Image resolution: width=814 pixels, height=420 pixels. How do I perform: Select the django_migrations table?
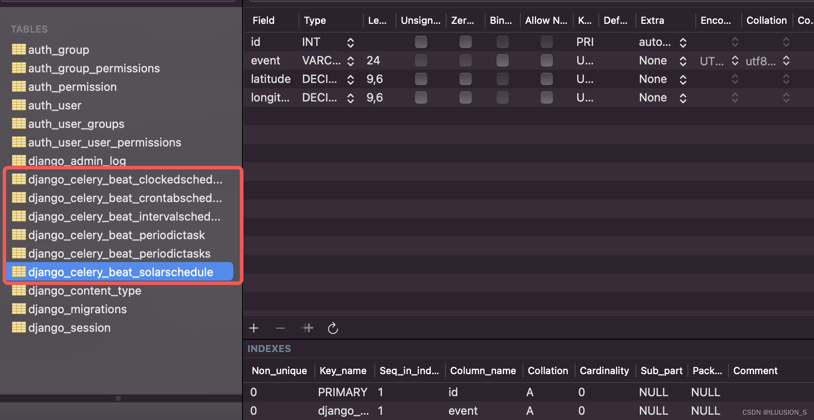click(78, 309)
